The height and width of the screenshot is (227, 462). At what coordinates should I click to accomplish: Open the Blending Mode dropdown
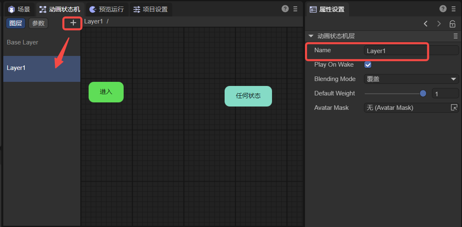tap(411, 79)
